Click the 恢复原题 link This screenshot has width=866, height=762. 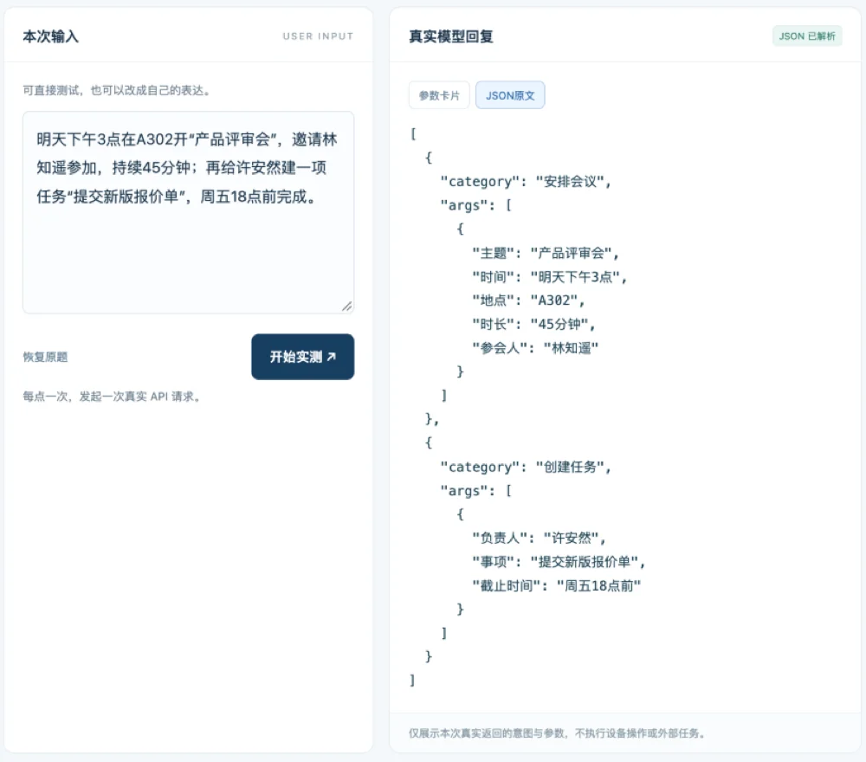(45, 358)
